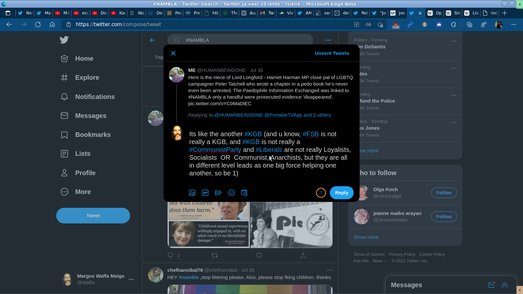523x294 pixels.
Task: Send the reply with Reply button
Action: point(342,193)
